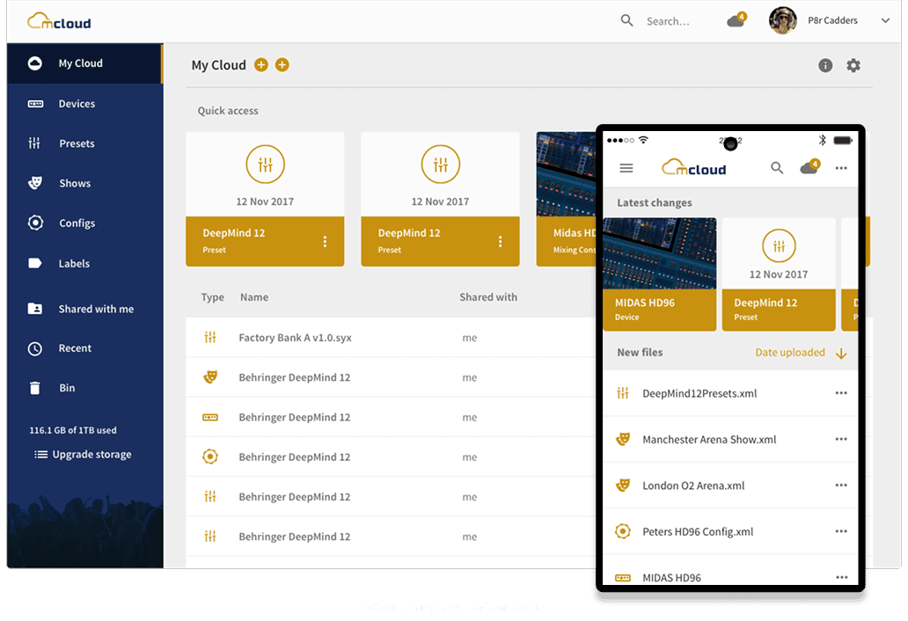Sort by Date uploaded in mobile app
Screen dimensions: 908x621
[x=790, y=353]
